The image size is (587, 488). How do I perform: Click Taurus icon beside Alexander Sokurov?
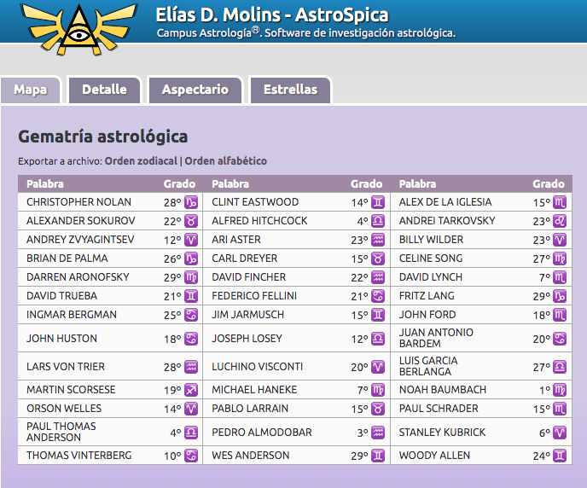click(191, 221)
